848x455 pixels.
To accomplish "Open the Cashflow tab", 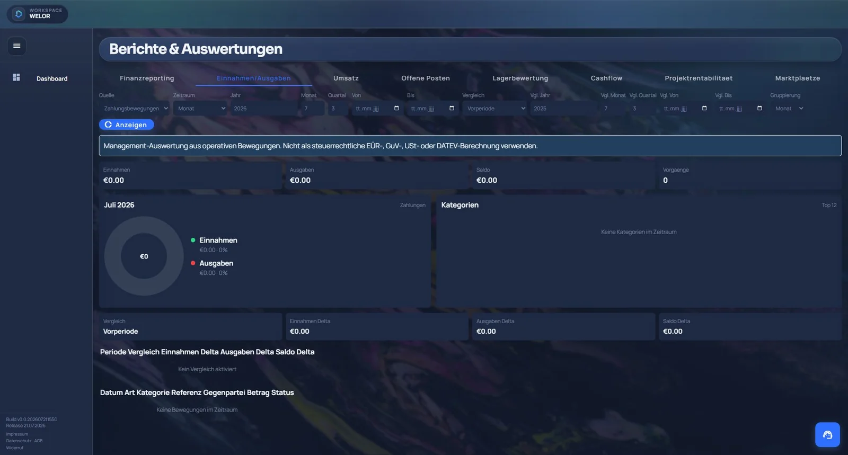I will [x=607, y=78].
